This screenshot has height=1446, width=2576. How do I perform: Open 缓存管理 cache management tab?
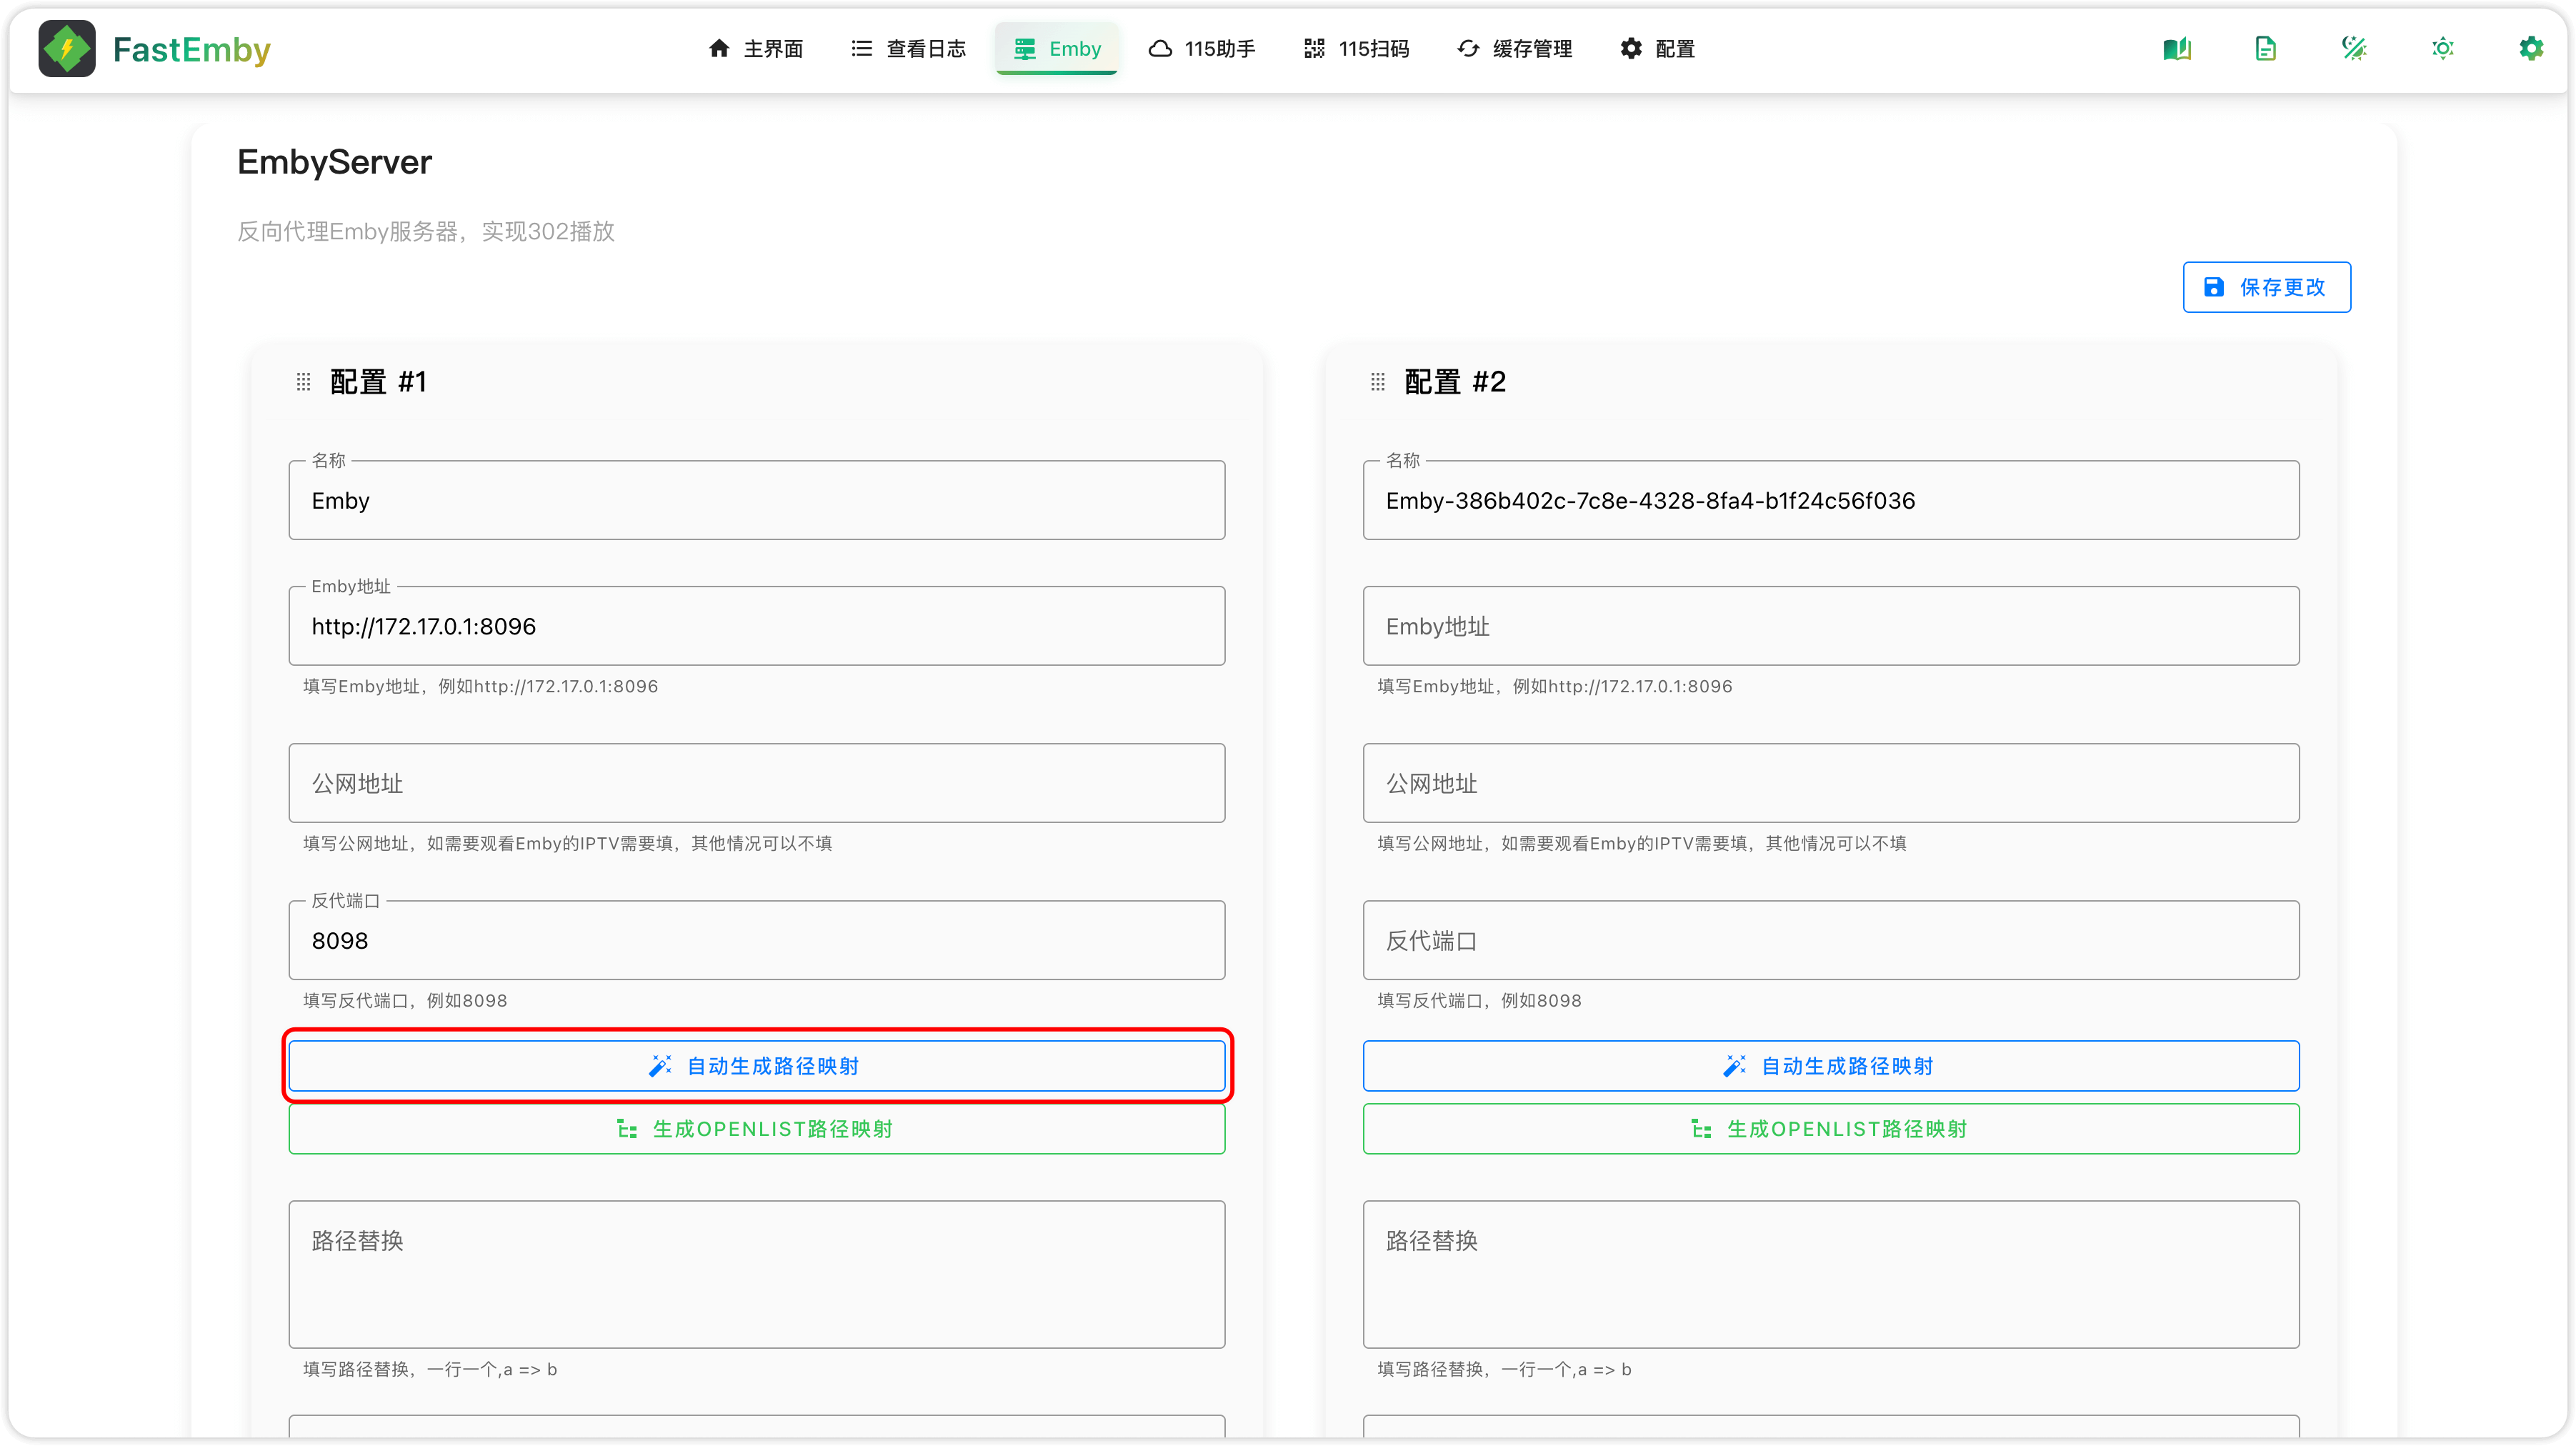[1514, 48]
